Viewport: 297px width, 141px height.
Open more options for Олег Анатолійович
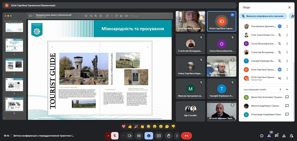(287, 35)
